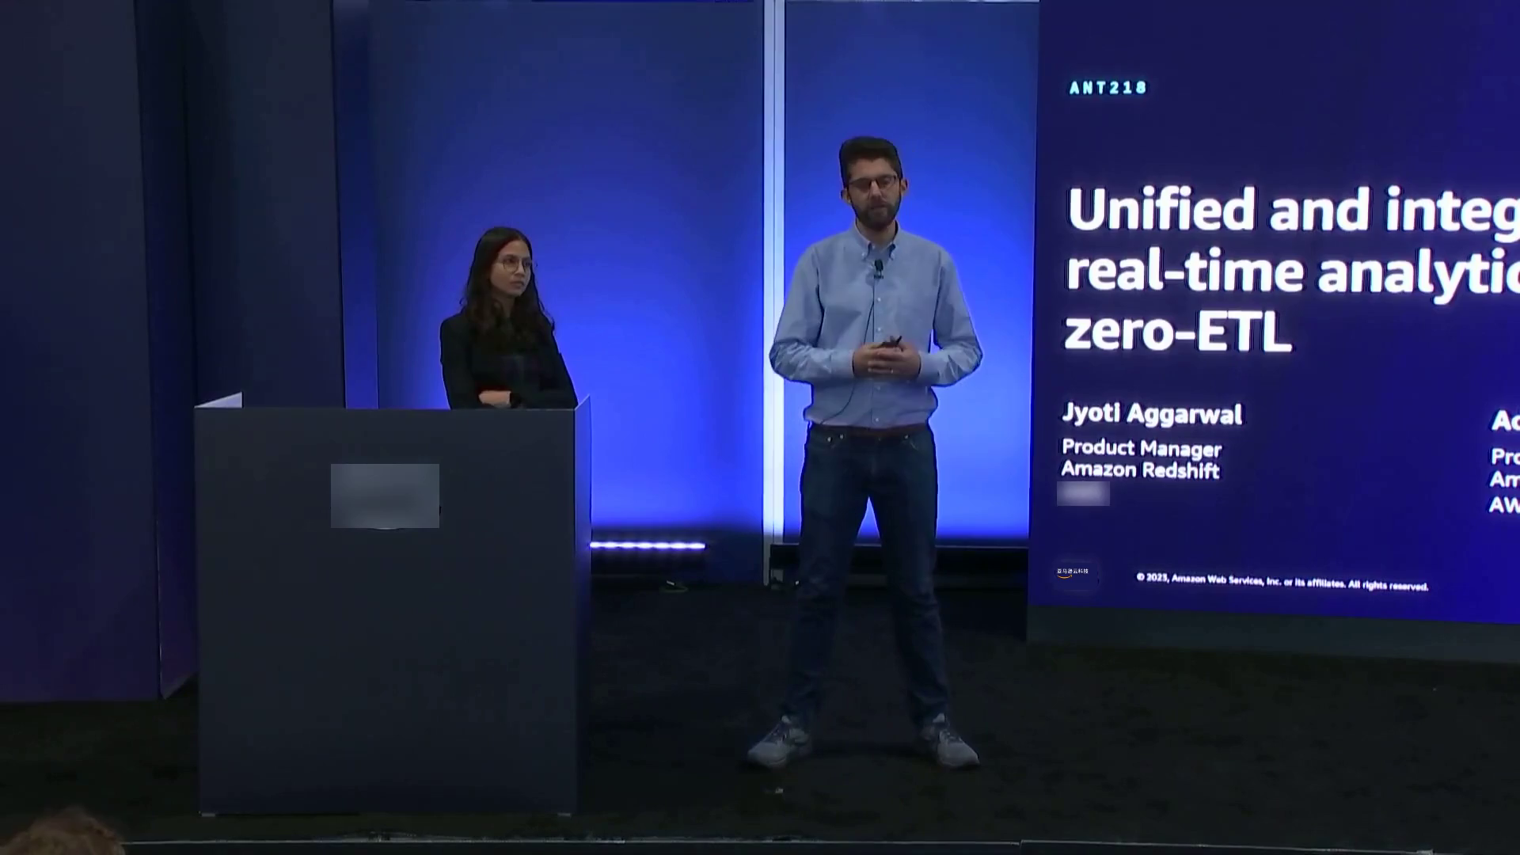
Task: Click the partially visible second speaker's name
Action: [1505, 420]
